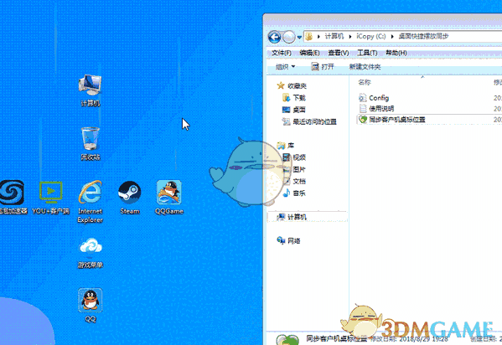Screen dimensions: 502x345
Task: Select 音乐 library in navigation pane
Action: tap(294, 193)
